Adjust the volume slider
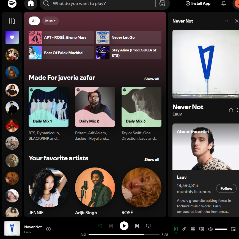Viewport: 239px width, 239px height. (x=221, y=229)
